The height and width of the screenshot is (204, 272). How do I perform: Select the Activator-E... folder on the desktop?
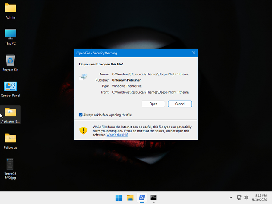[x=10, y=115]
